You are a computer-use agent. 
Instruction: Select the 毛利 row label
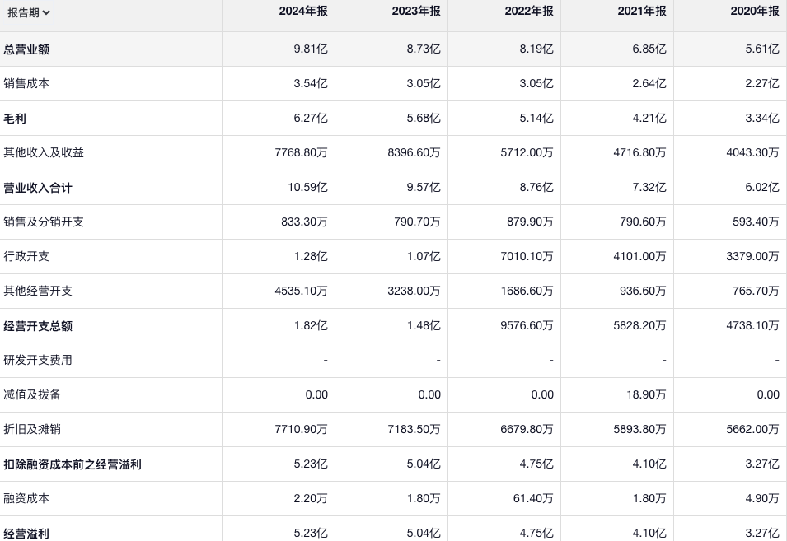(x=15, y=119)
